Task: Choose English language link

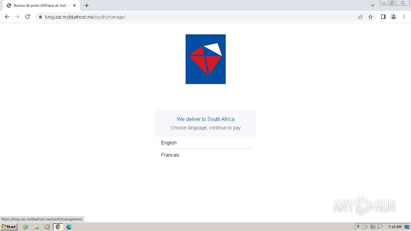Action: point(169,143)
